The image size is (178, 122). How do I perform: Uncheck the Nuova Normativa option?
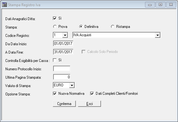(55, 94)
